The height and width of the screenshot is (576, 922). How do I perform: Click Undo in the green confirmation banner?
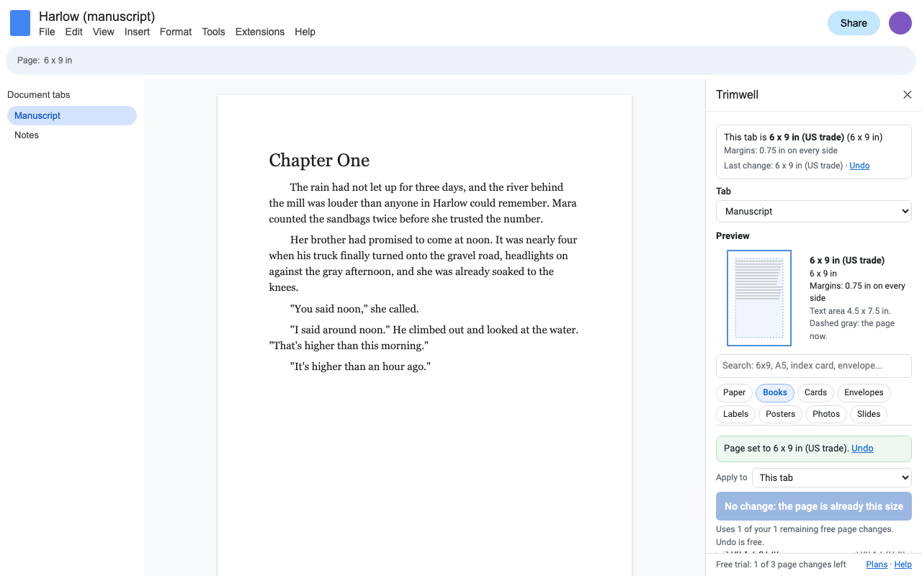[862, 448]
